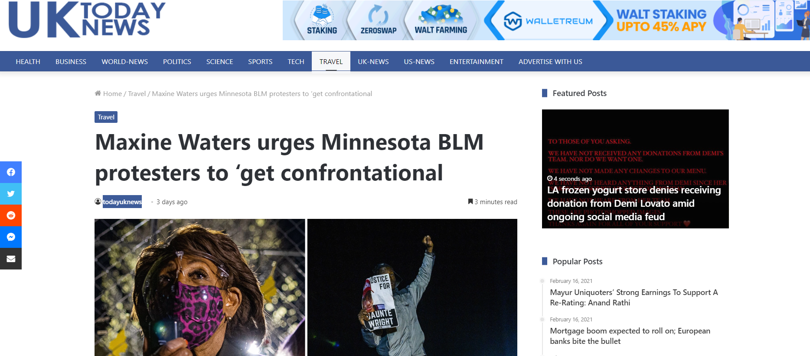Open the Health menu item
The image size is (810, 356).
pyautogui.click(x=28, y=61)
